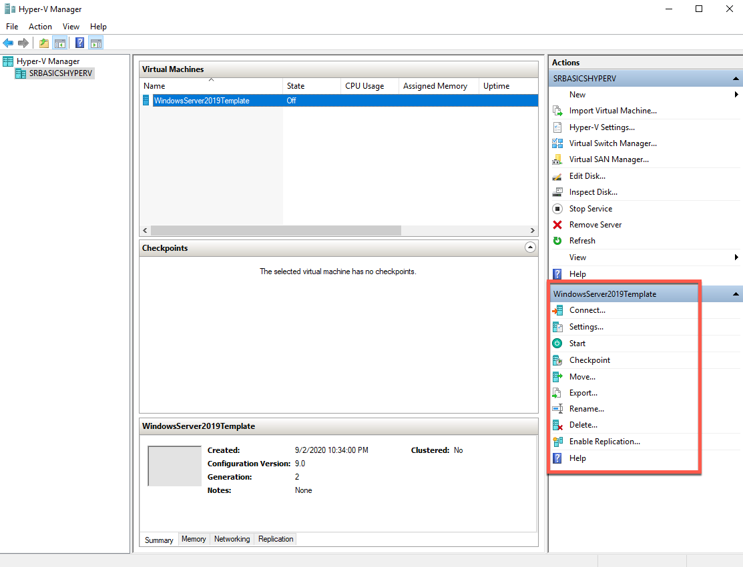Click the Up one level folder icon
Image resolution: width=743 pixels, height=567 pixels.
point(44,43)
